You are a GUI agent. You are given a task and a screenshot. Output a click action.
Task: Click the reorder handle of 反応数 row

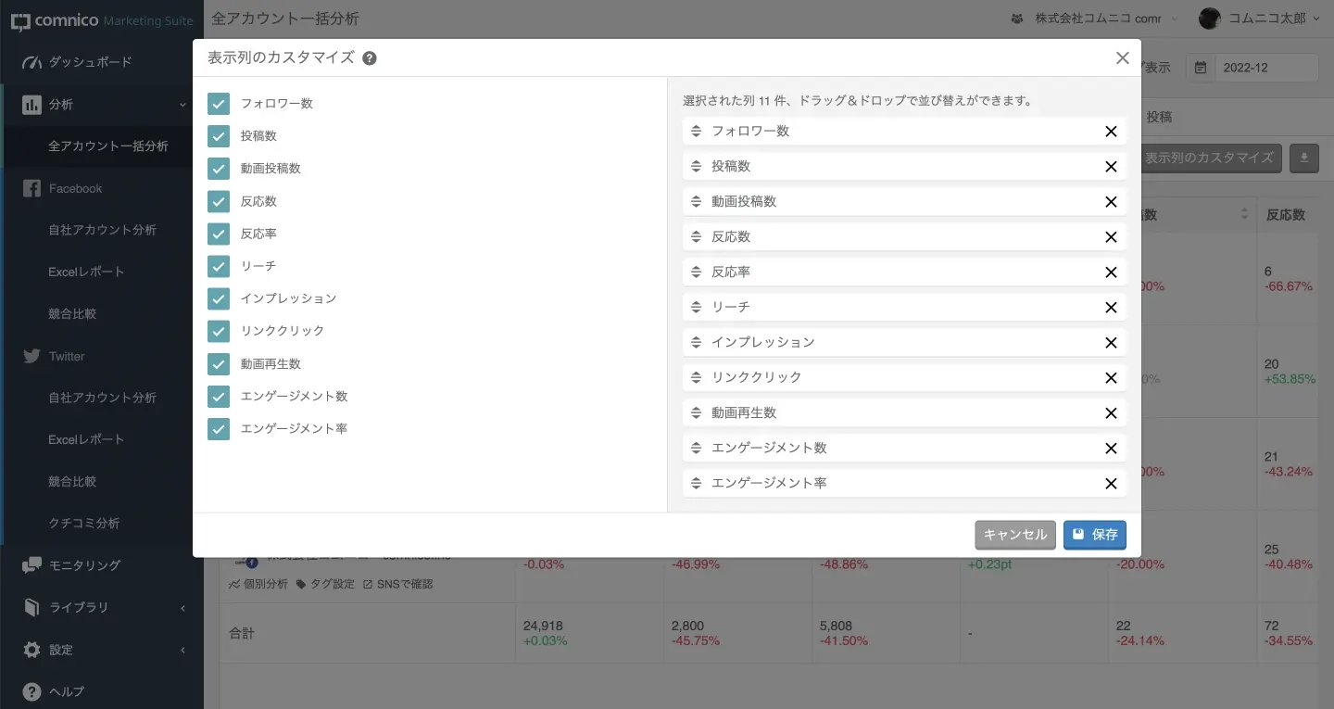coord(697,237)
